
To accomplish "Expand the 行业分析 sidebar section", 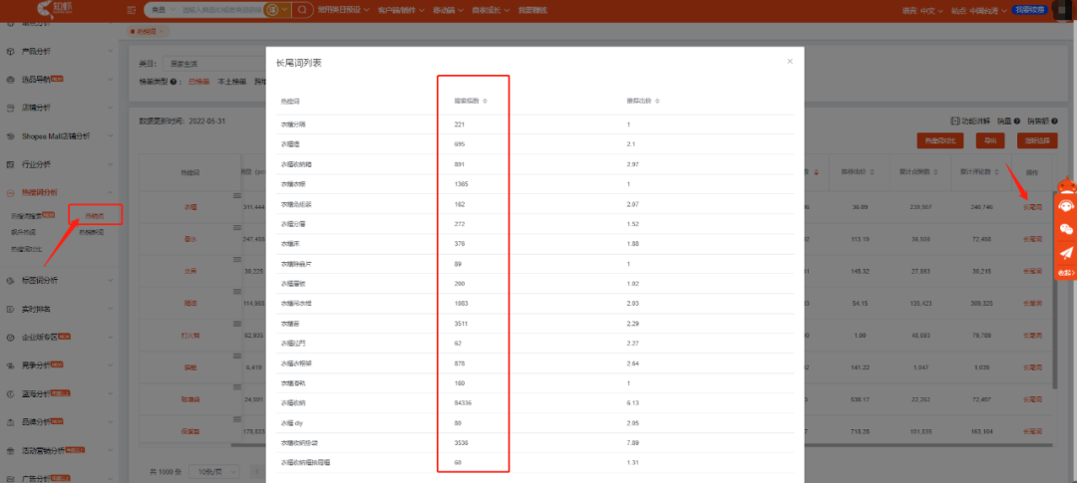I will (110, 164).
